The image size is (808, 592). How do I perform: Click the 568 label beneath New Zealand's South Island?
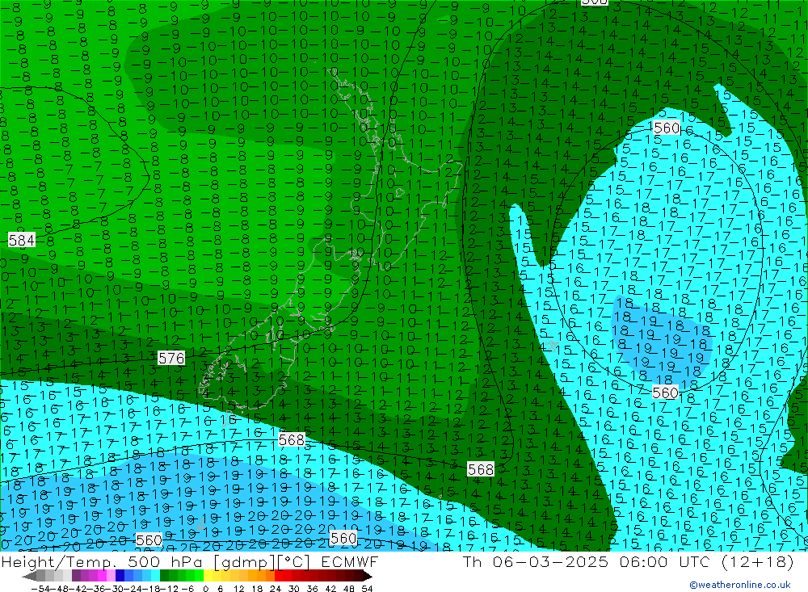tap(291, 440)
